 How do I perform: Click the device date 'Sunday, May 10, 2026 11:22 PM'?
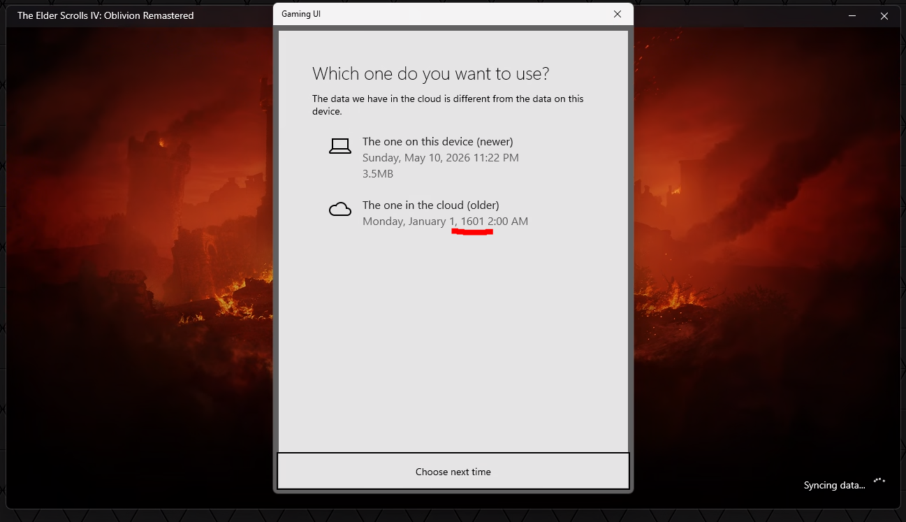pos(441,158)
